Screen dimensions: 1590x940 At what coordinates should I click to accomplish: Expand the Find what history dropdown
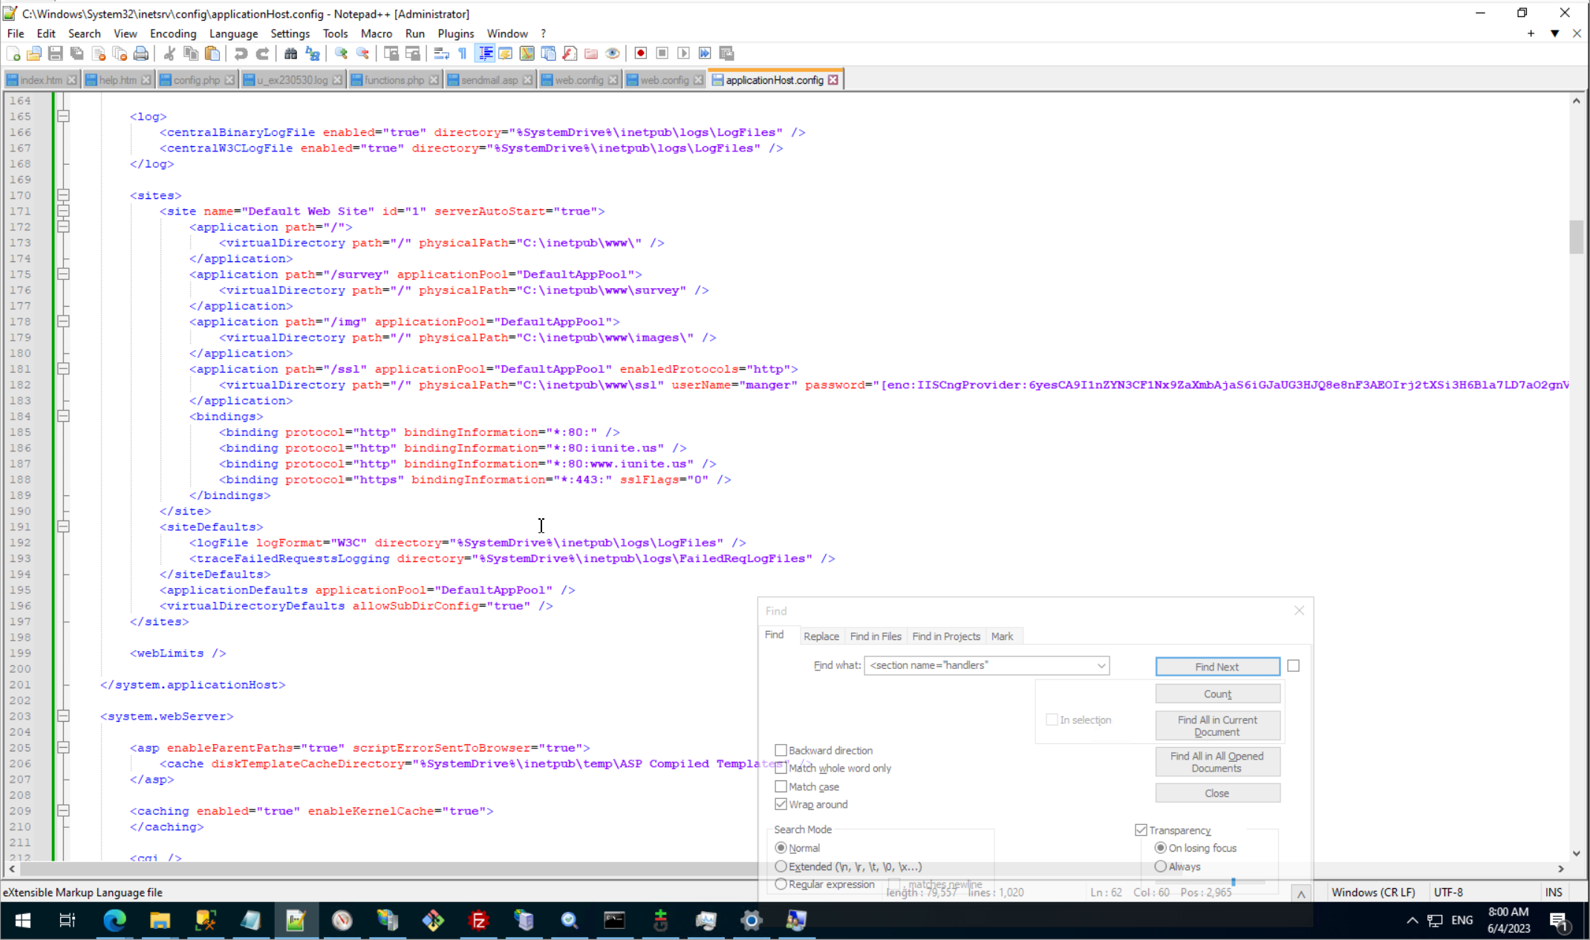[1101, 666]
